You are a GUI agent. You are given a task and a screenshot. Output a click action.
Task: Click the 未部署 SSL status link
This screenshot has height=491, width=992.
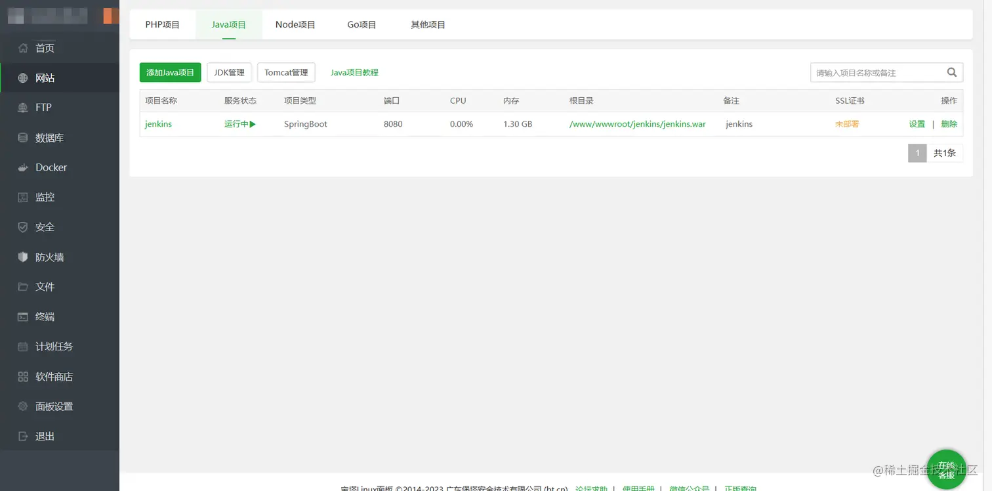pos(847,124)
